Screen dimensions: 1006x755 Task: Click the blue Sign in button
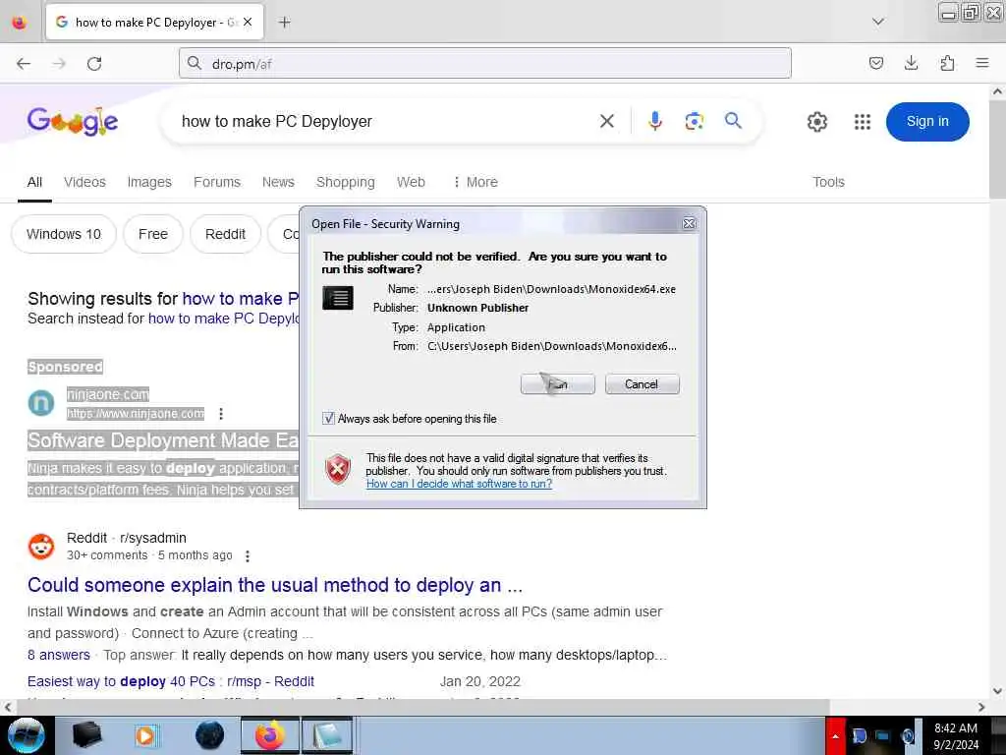927,121
